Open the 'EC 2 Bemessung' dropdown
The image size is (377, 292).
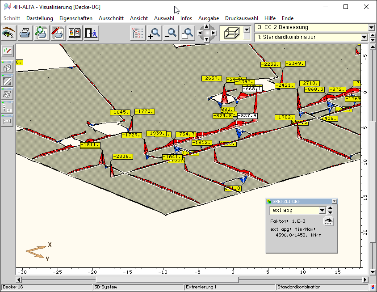tap(371, 28)
